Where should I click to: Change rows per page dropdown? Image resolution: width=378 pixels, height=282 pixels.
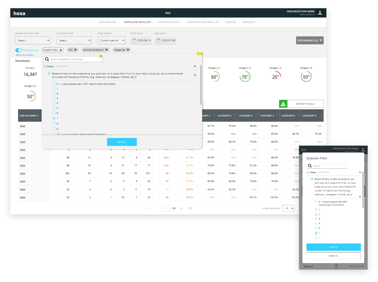coord(288,208)
